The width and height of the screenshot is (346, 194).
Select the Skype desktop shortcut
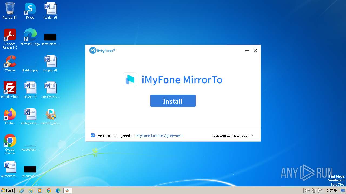click(30, 11)
